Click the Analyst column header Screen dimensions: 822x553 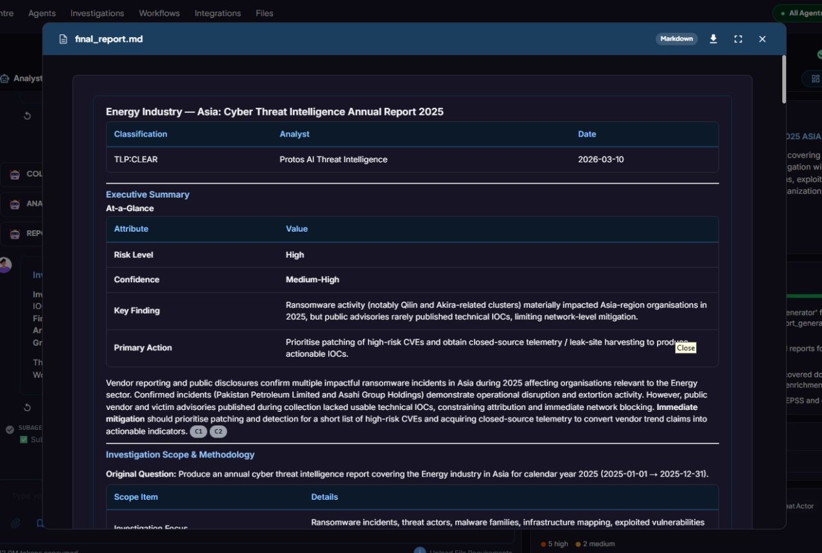point(294,134)
